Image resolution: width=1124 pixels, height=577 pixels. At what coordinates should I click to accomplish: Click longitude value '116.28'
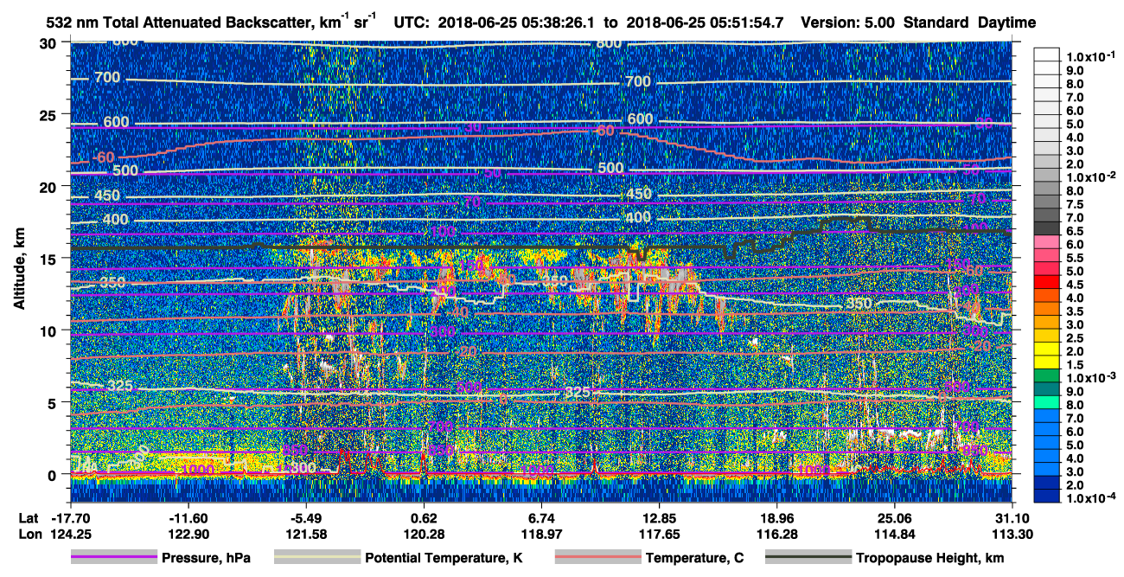click(x=777, y=534)
